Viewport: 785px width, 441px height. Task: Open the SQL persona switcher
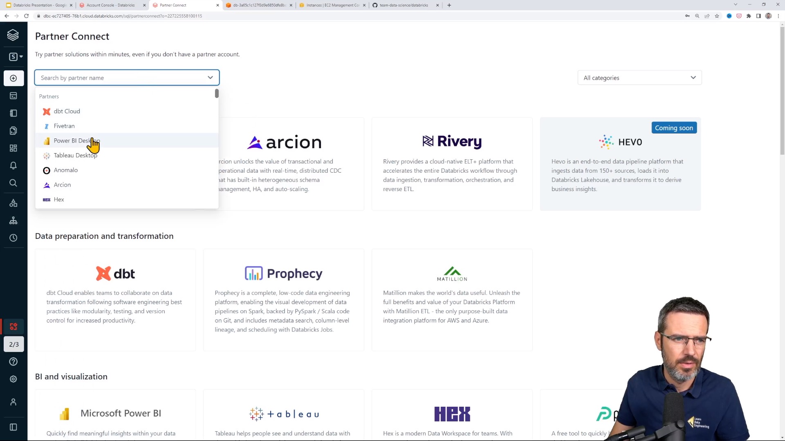coord(16,57)
